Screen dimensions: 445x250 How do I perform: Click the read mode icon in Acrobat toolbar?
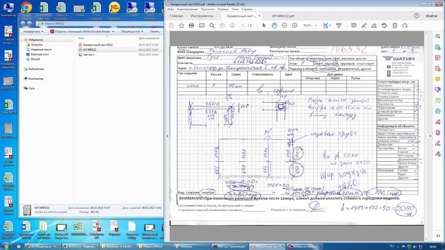(x=339, y=26)
